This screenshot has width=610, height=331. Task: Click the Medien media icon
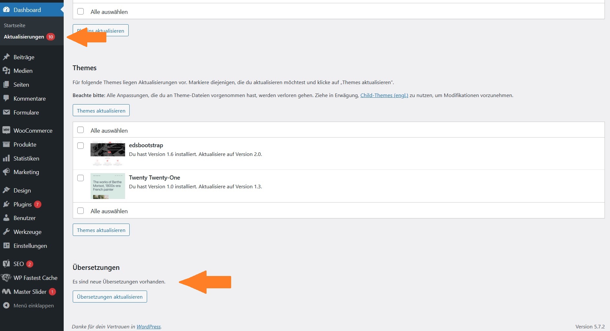pyautogui.click(x=6, y=71)
